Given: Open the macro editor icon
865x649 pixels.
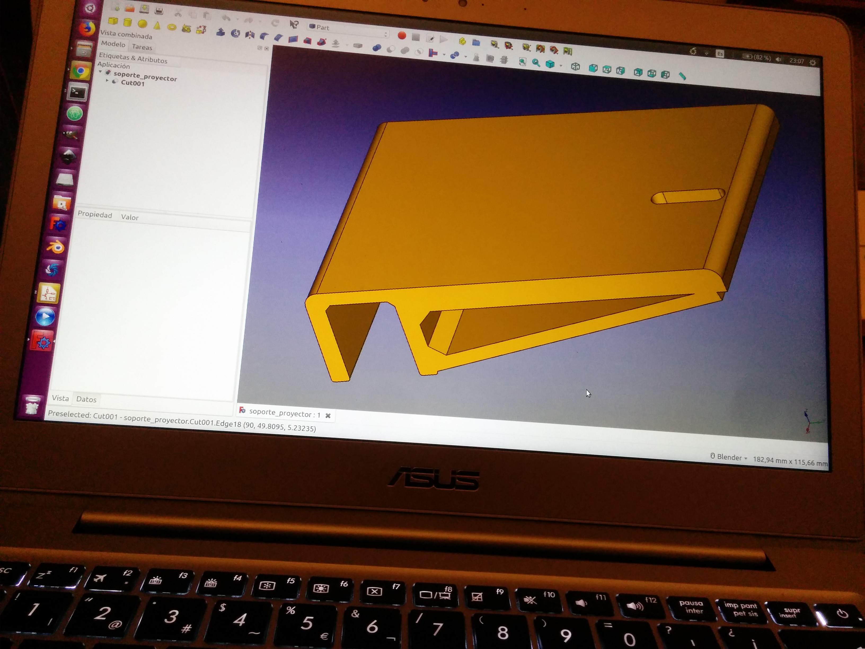Looking at the screenshot, I should [x=430, y=39].
